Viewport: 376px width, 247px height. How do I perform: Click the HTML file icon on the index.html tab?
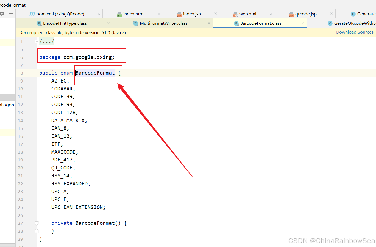119,14
